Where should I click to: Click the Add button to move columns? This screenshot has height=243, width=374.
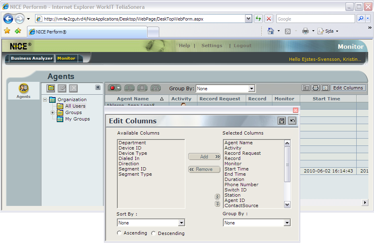point(204,157)
